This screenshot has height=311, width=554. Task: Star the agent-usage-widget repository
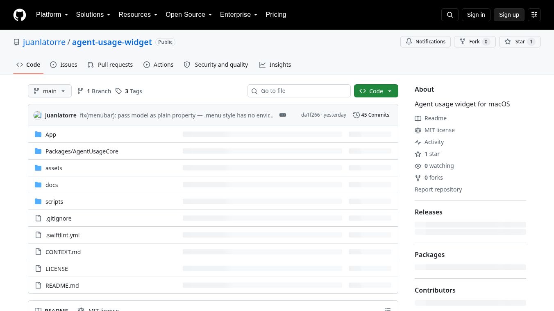click(520, 42)
